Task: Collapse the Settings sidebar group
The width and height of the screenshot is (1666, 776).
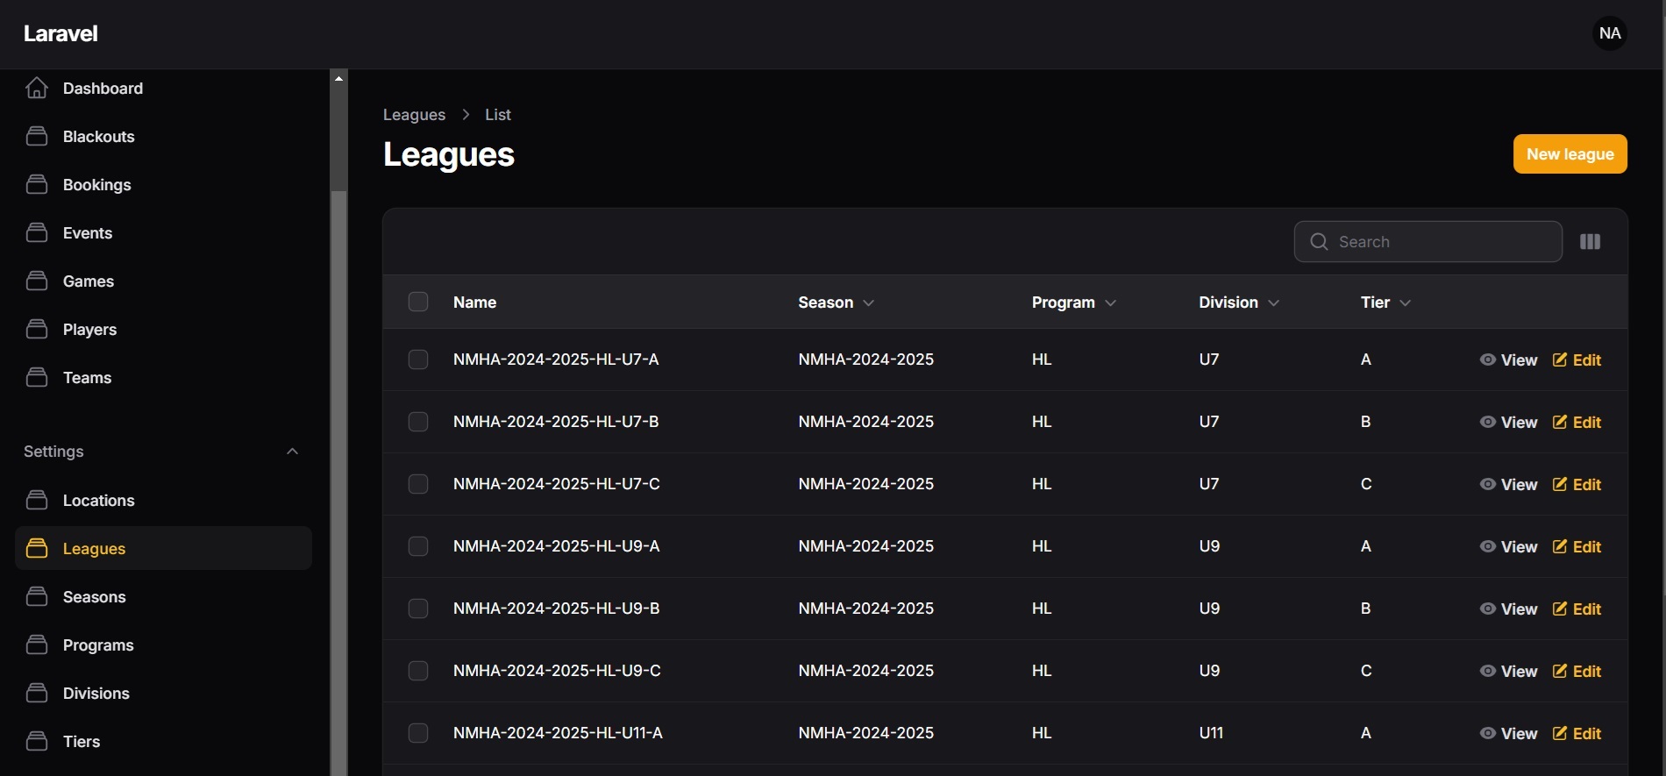Action: [x=293, y=452]
